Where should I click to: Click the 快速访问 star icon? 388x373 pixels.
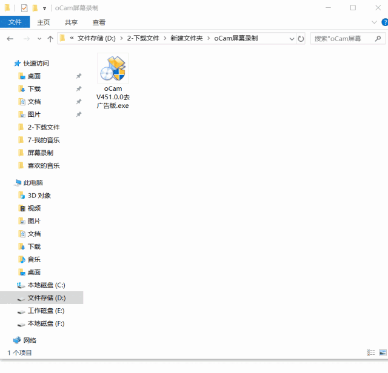pyautogui.click(x=18, y=64)
